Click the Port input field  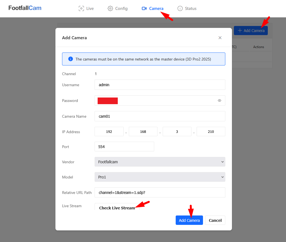124,147
